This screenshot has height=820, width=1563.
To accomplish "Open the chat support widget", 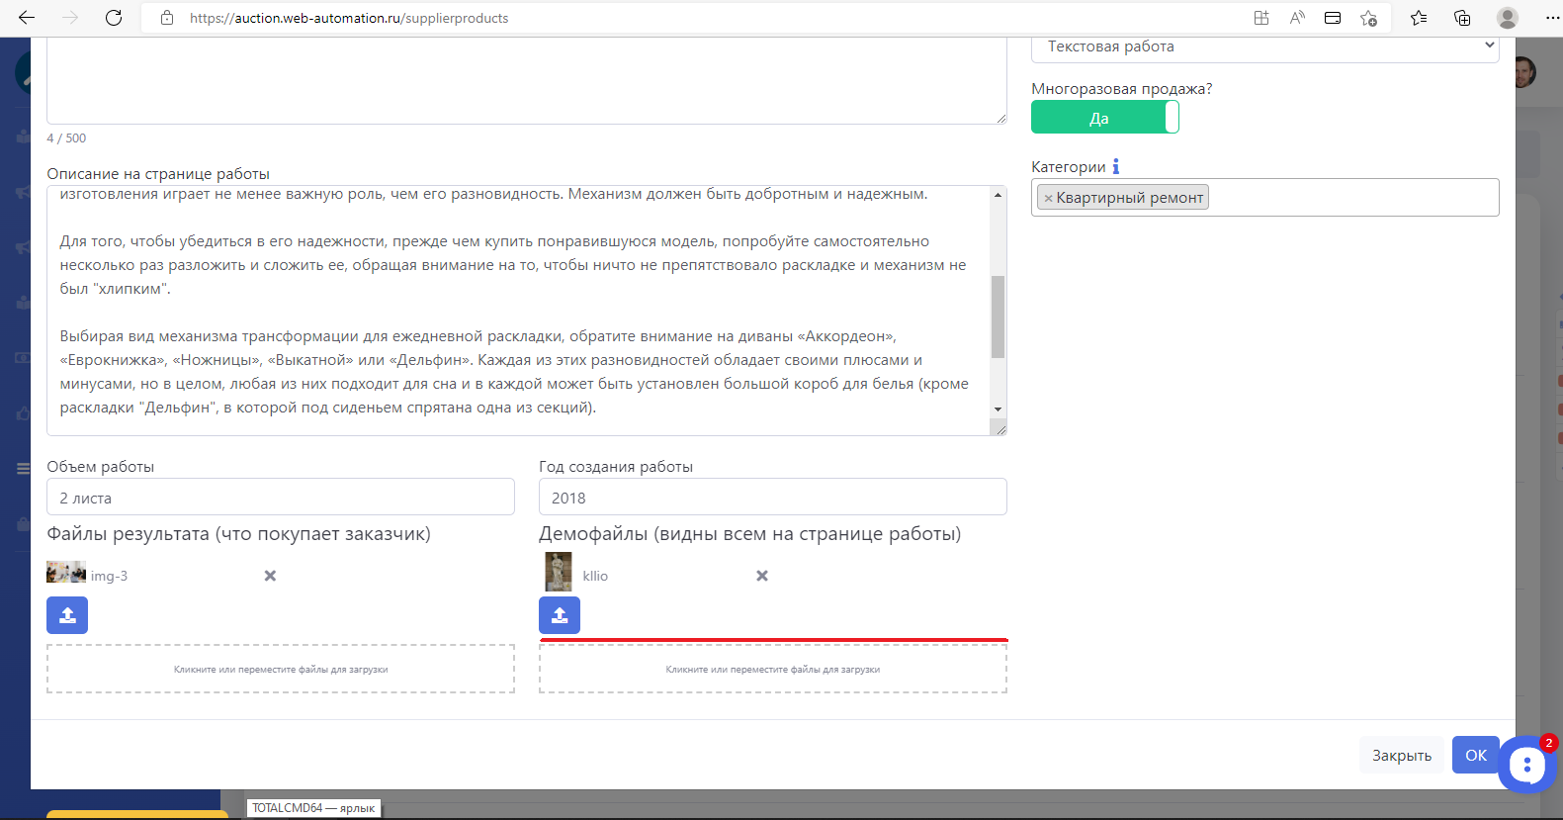I will (1526, 765).
